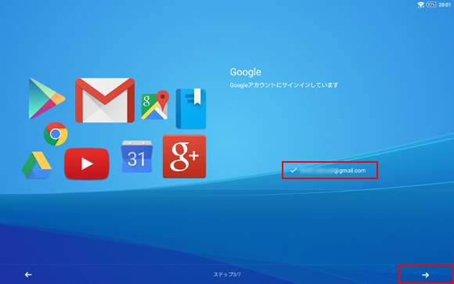Click the Google Drive icon

point(37,165)
